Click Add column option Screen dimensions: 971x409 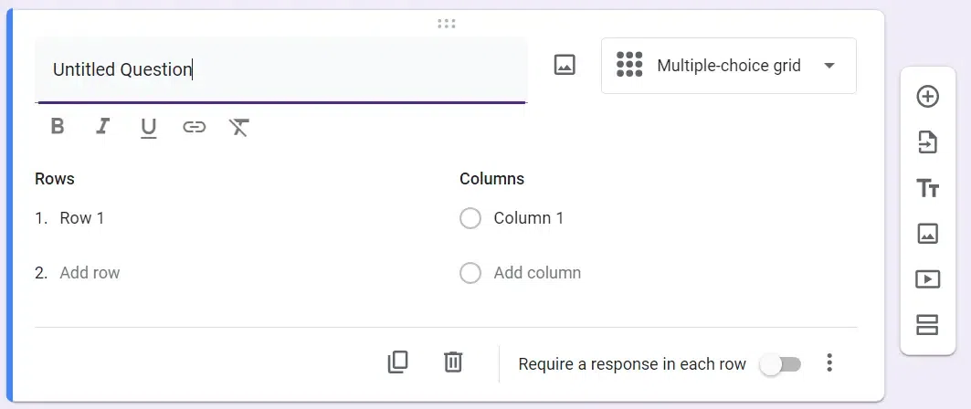(537, 273)
